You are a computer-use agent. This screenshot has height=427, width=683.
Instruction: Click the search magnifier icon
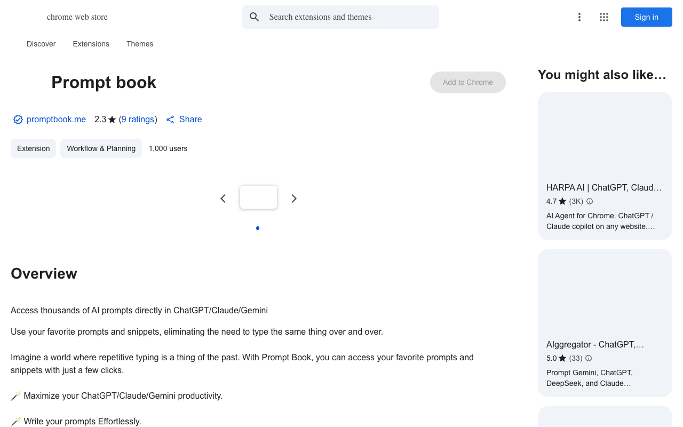[255, 17]
